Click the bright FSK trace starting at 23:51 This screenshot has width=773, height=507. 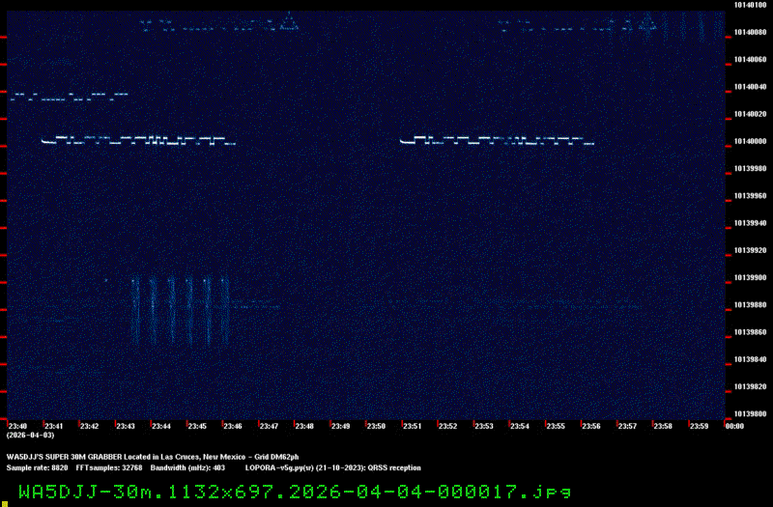click(497, 140)
